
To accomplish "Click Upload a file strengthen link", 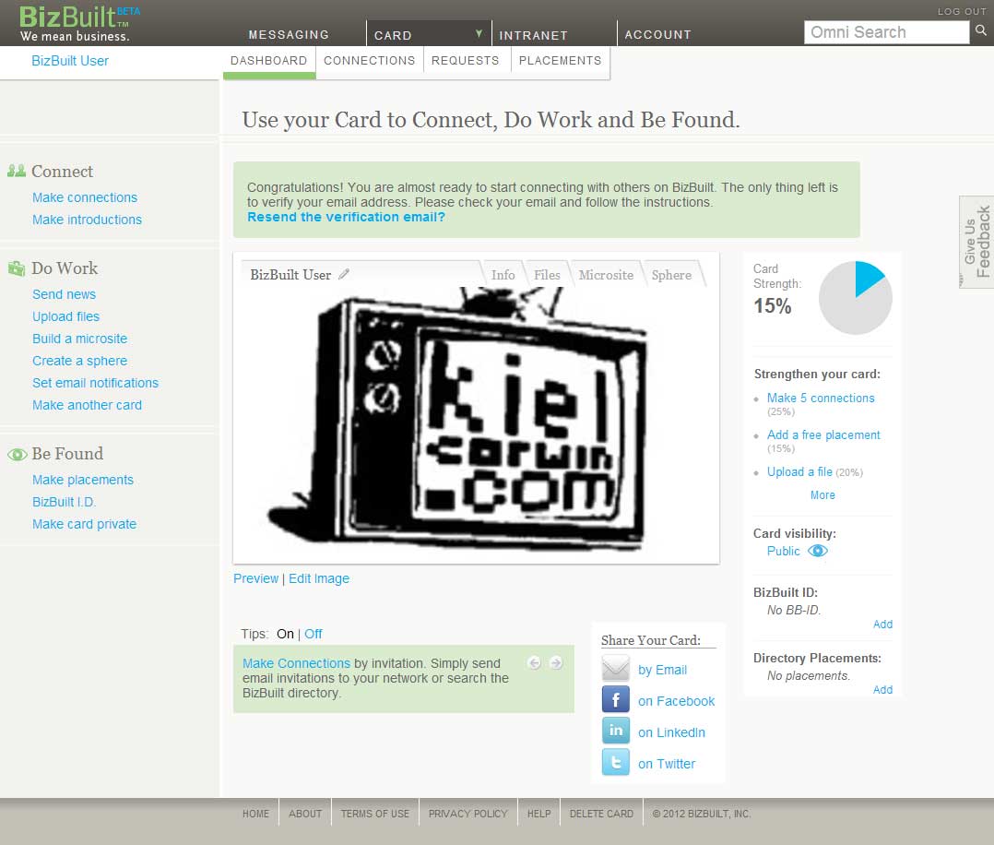I will click(799, 471).
